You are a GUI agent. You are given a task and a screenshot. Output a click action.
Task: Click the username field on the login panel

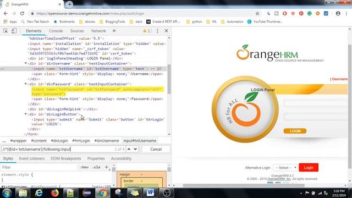(315, 103)
